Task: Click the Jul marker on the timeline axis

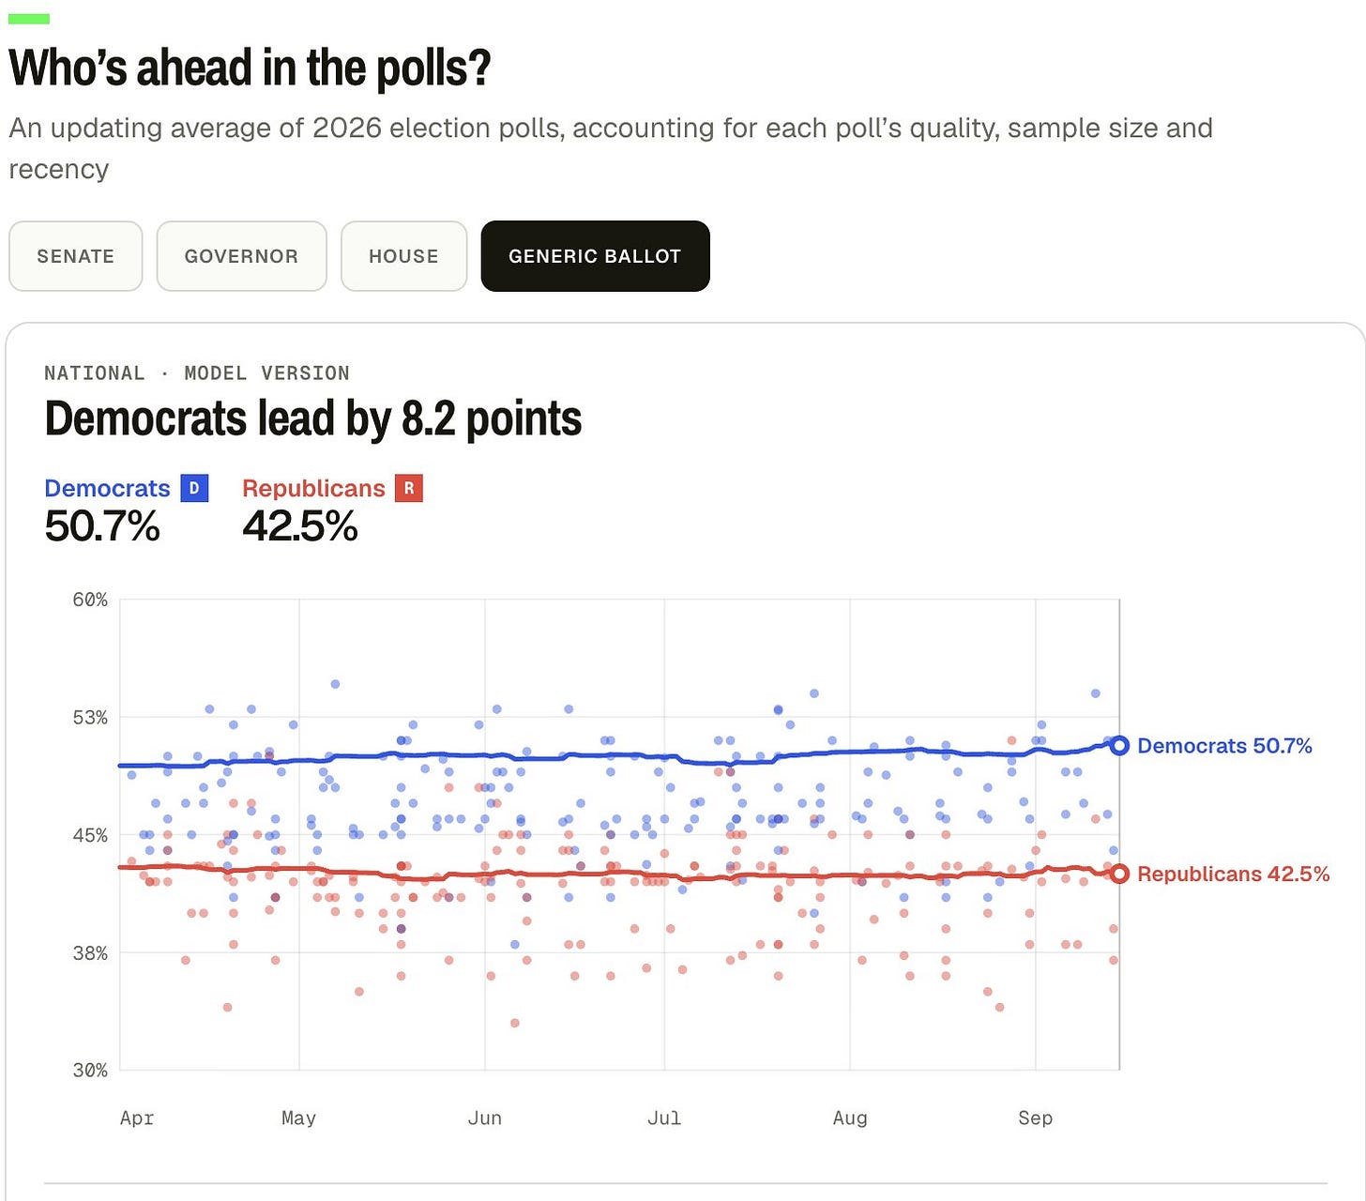Action: [664, 1117]
